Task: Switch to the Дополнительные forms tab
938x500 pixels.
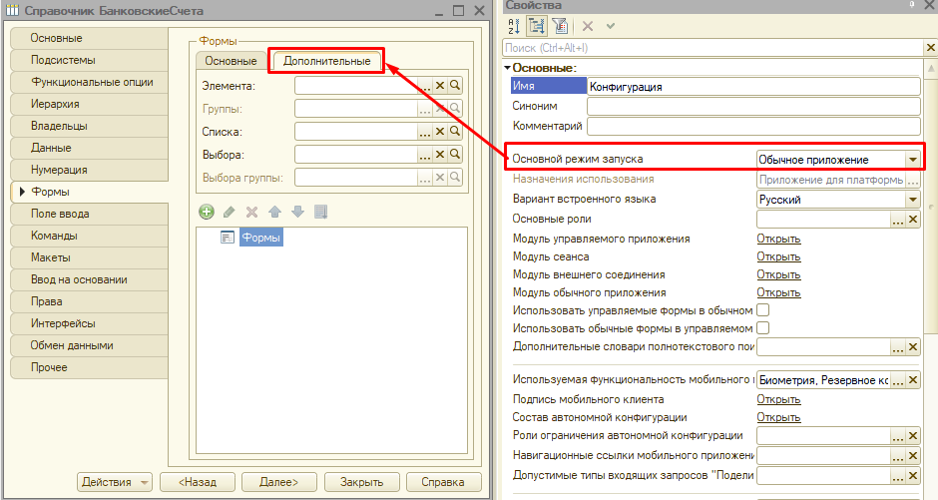Action: 326,61
